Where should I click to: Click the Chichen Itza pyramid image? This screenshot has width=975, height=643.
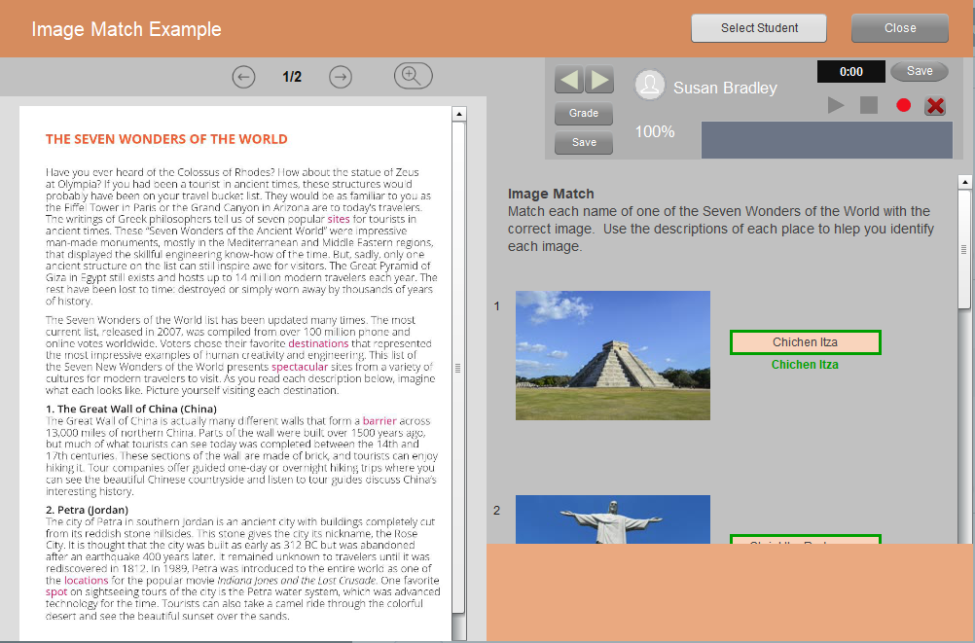coord(612,355)
